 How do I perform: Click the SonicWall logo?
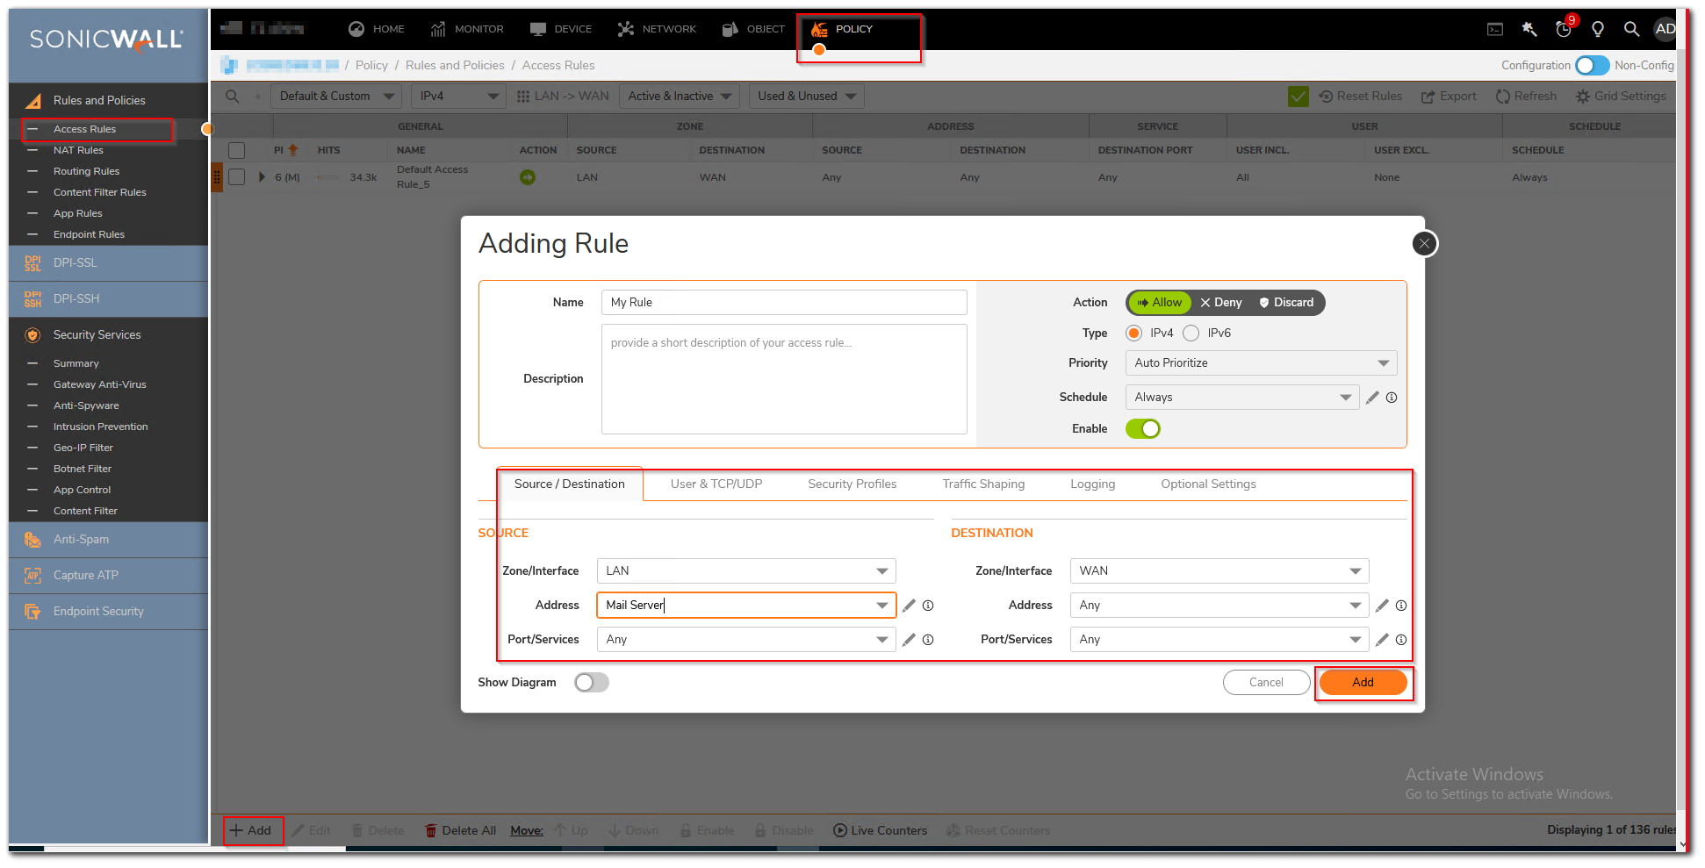pos(106,39)
